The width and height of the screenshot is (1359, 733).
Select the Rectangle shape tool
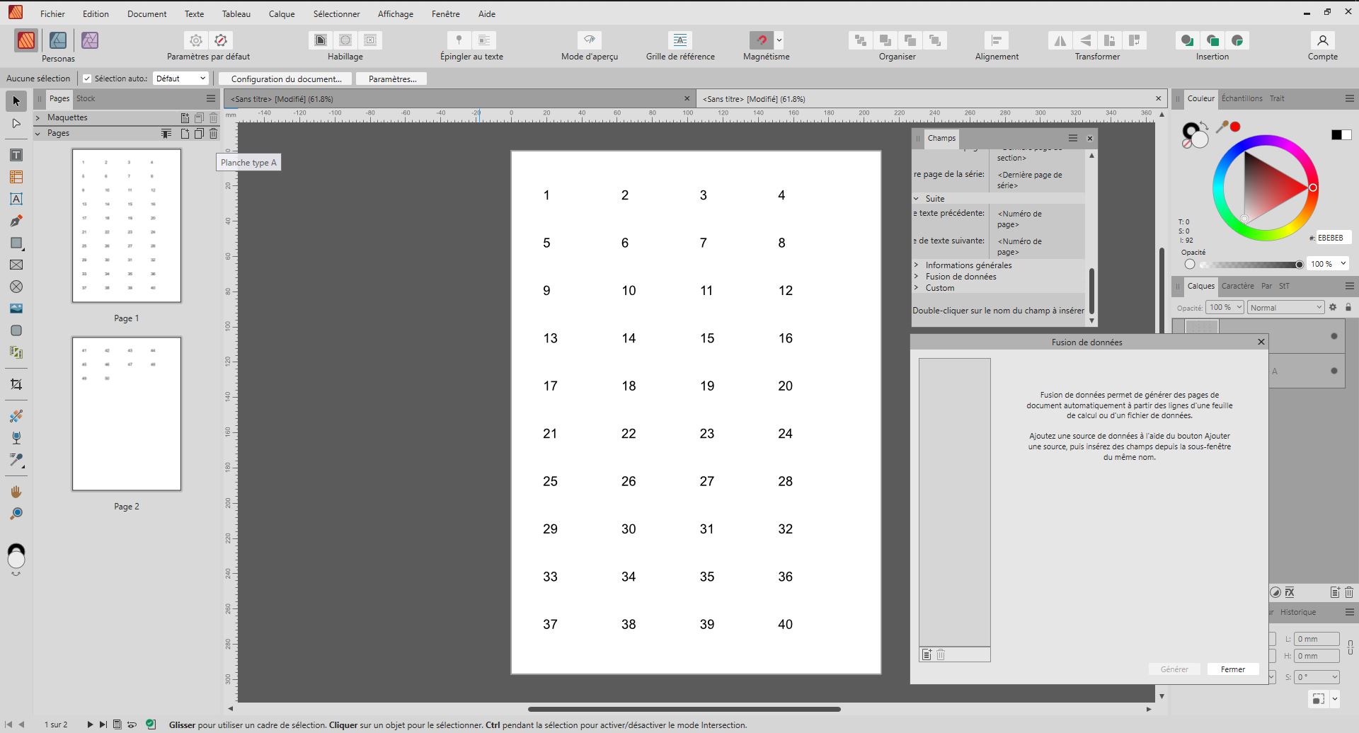(x=16, y=243)
